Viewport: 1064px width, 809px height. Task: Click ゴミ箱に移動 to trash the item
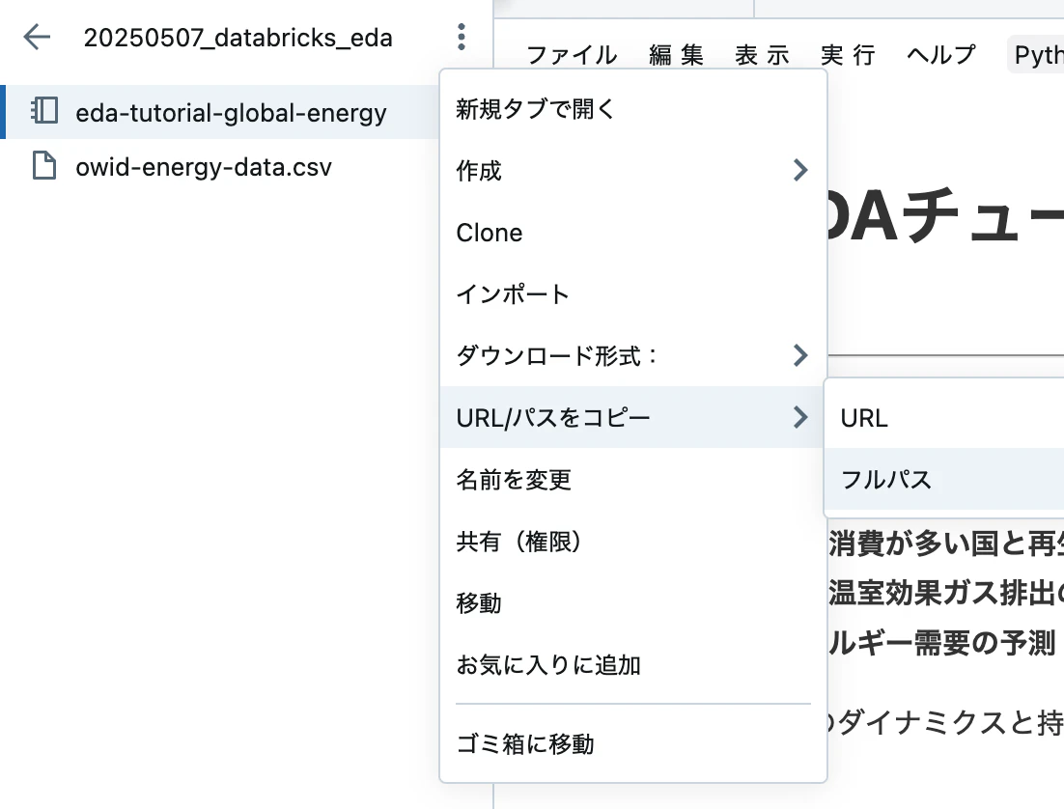click(632, 744)
